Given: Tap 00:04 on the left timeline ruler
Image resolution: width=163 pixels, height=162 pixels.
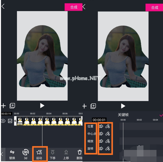Looking at the screenshot, I should [49, 113].
